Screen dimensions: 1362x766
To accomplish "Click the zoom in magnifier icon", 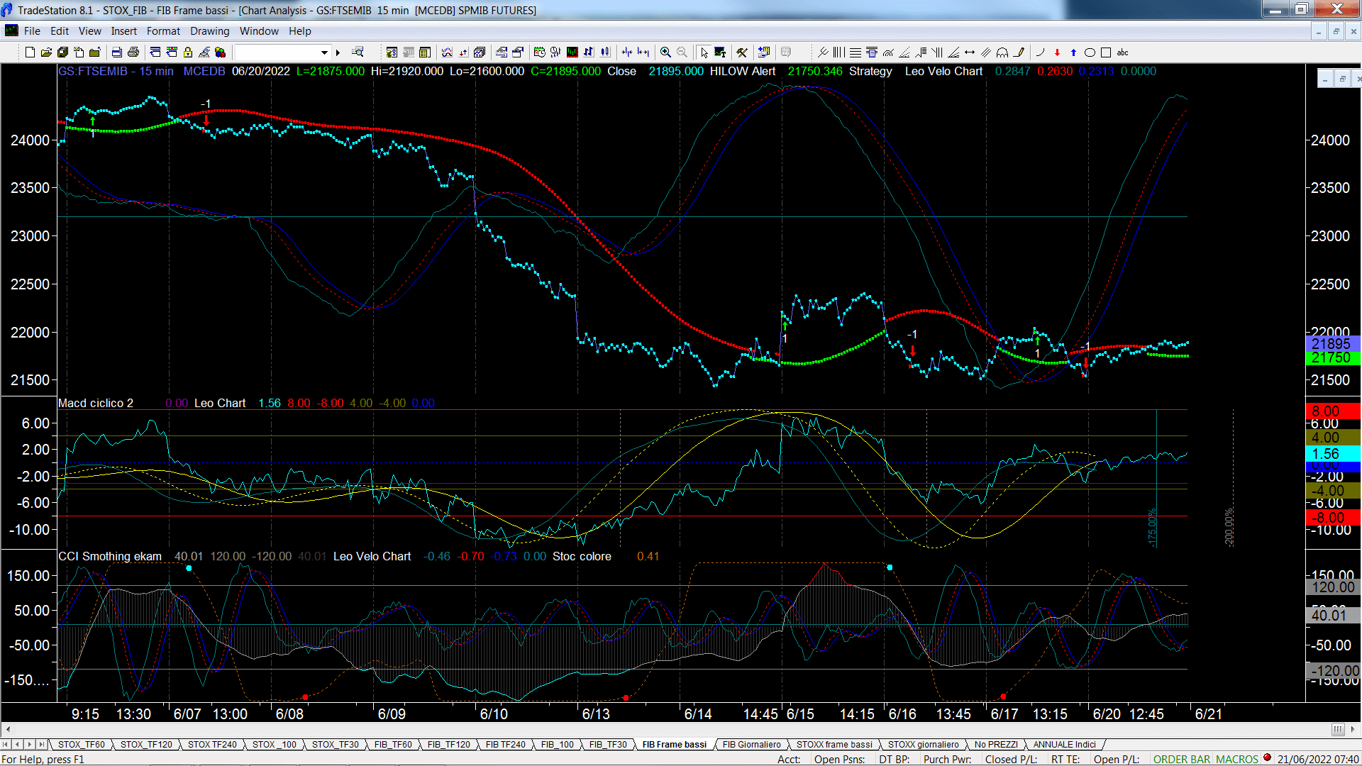I will click(x=665, y=52).
